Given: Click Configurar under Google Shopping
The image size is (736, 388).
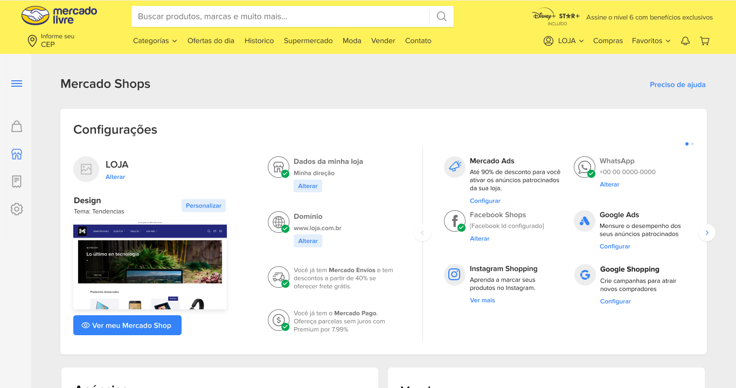Looking at the screenshot, I should (x=615, y=301).
